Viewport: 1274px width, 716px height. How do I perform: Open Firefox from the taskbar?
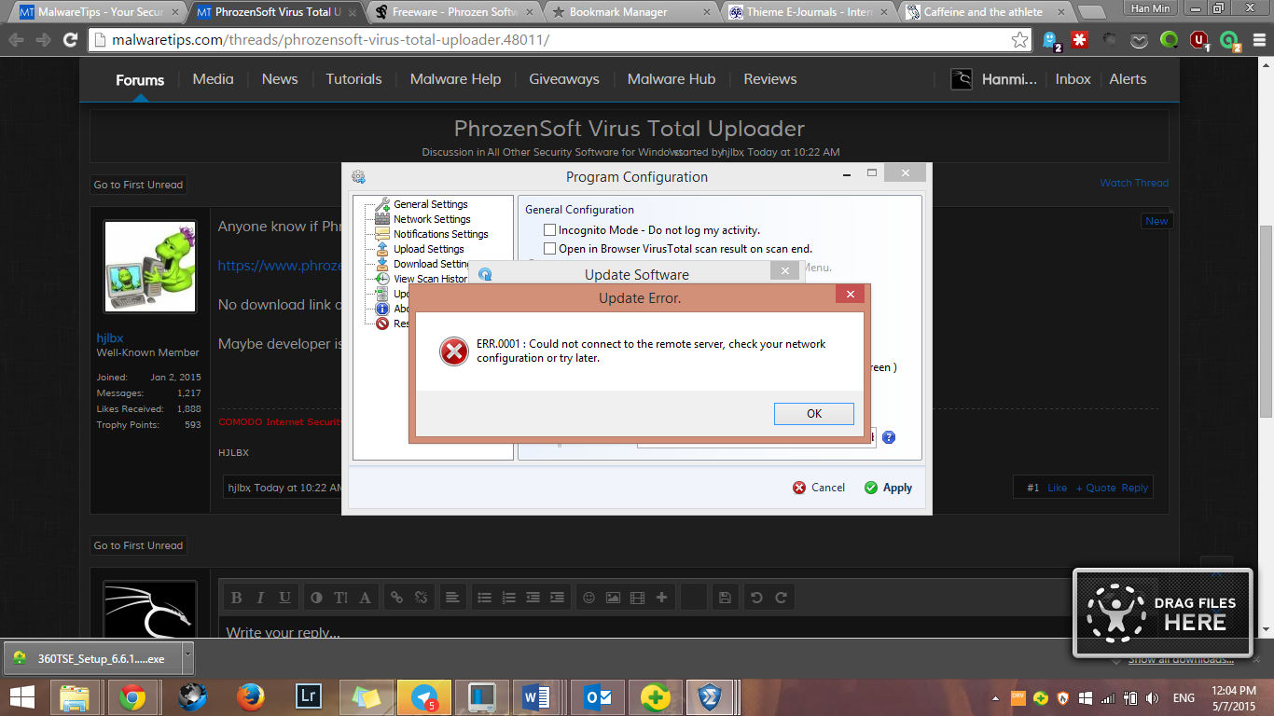pyautogui.click(x=249, y=697)
